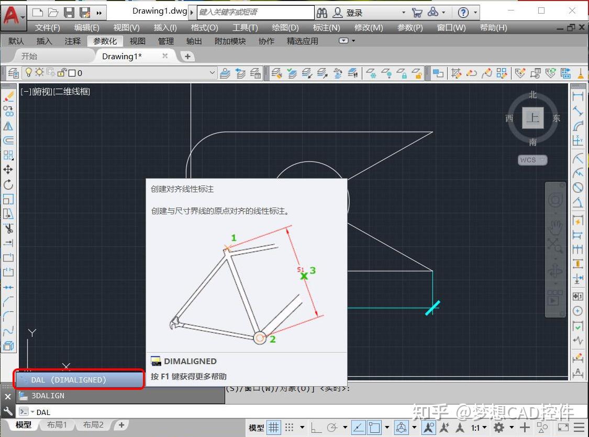The image size is (589, 437).
Task: Switch to the 布局1 layout tab
Action: click(58, 425)
